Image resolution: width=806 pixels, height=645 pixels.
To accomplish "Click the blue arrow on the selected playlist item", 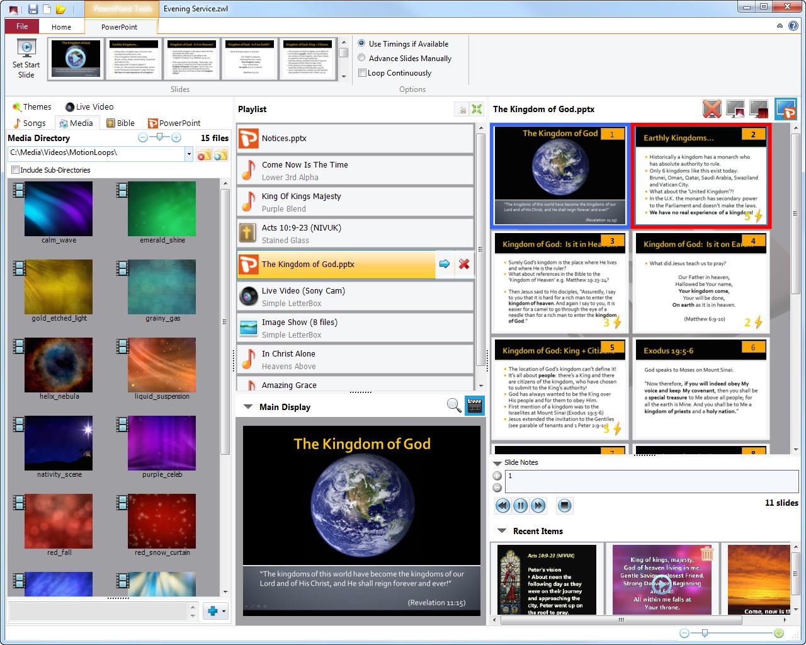I will 445,264.
